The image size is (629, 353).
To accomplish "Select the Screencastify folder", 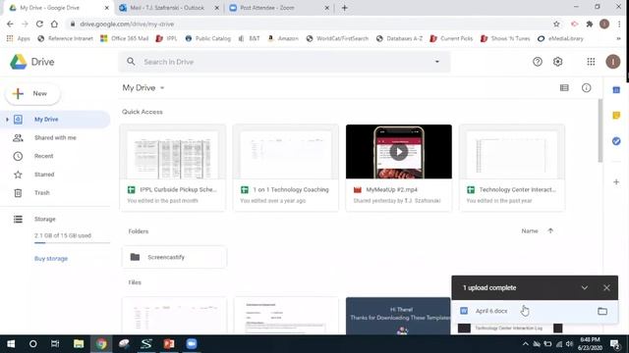I will click(174, 257).
